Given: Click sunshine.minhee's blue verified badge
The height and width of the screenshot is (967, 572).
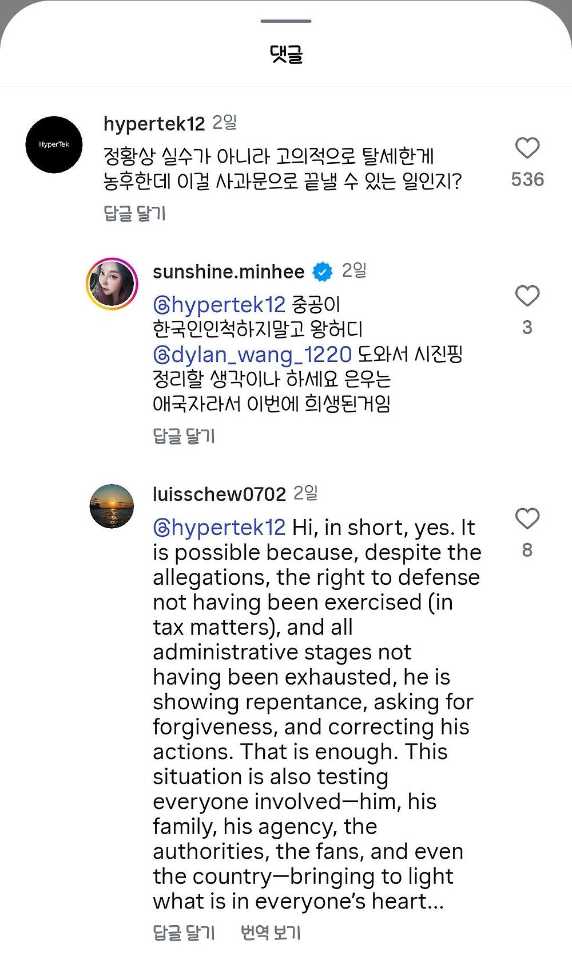Looking at the screenshot, I should [x=323, y=272].
